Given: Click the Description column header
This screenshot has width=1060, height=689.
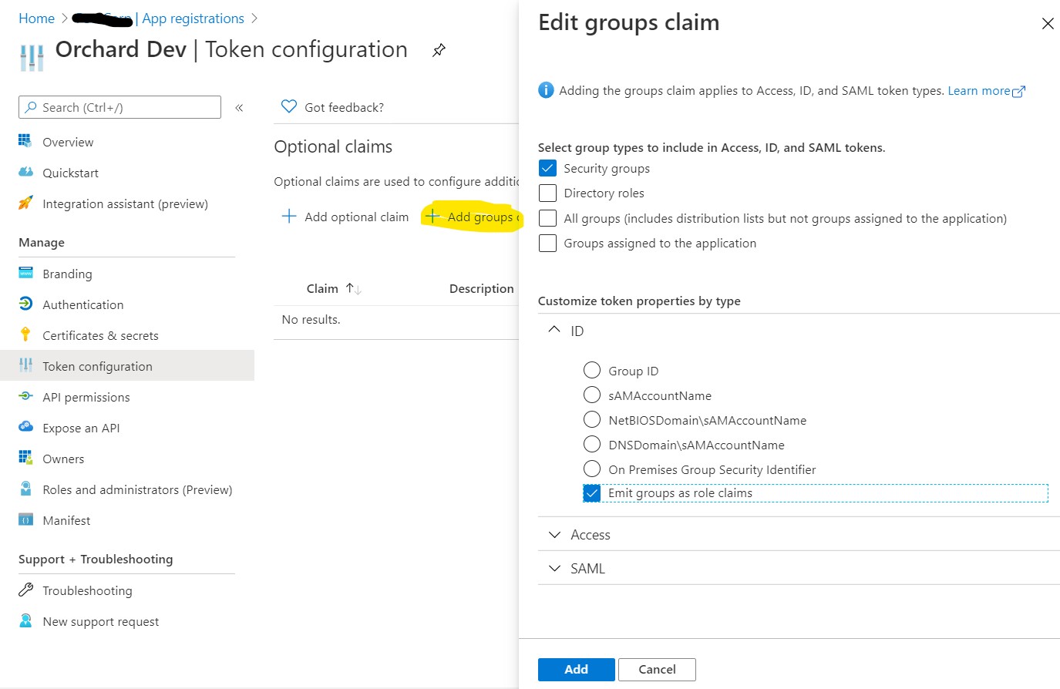Looking at the screenshot, I should (x=482, y=288).
